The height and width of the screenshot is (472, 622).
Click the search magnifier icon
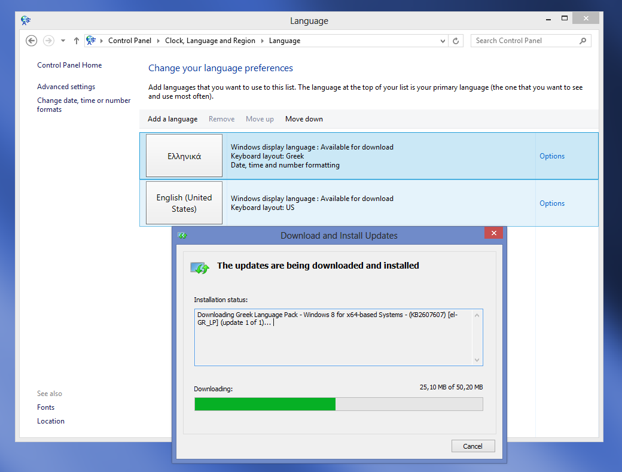pos(583,41)
